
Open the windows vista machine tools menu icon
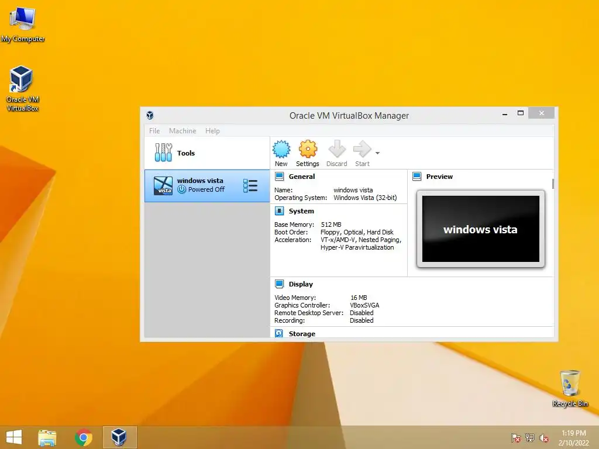point(250,185)
